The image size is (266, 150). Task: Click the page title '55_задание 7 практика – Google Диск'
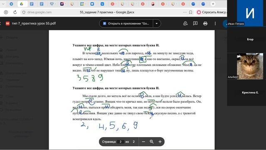(x=107, y=12)
